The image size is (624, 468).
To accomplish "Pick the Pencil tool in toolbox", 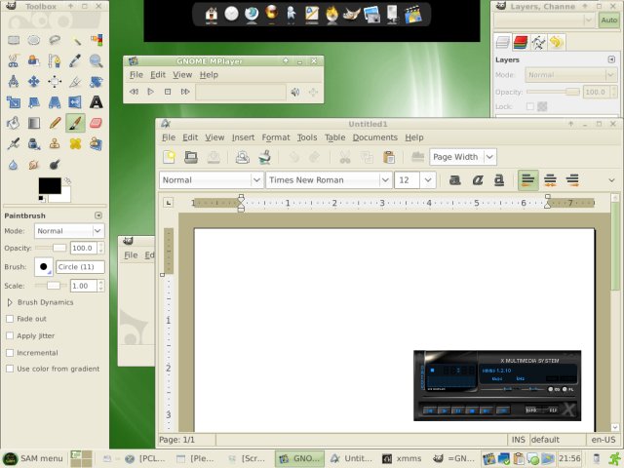I will click(x=55, y=123).
